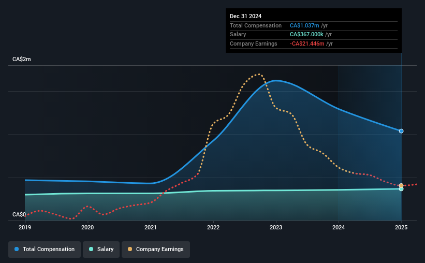Click the blue dot icon in Total Compensation legend
This screenshot has height=263, width=425.
click(17, 249)
